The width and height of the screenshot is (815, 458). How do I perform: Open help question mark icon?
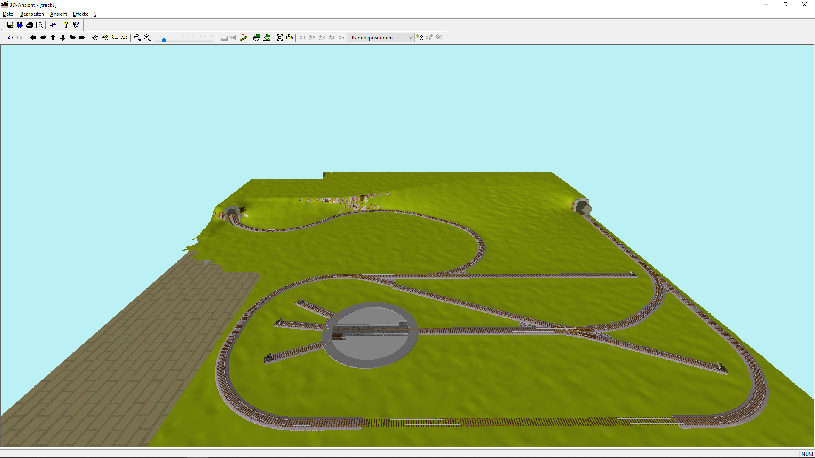(66, 25)
